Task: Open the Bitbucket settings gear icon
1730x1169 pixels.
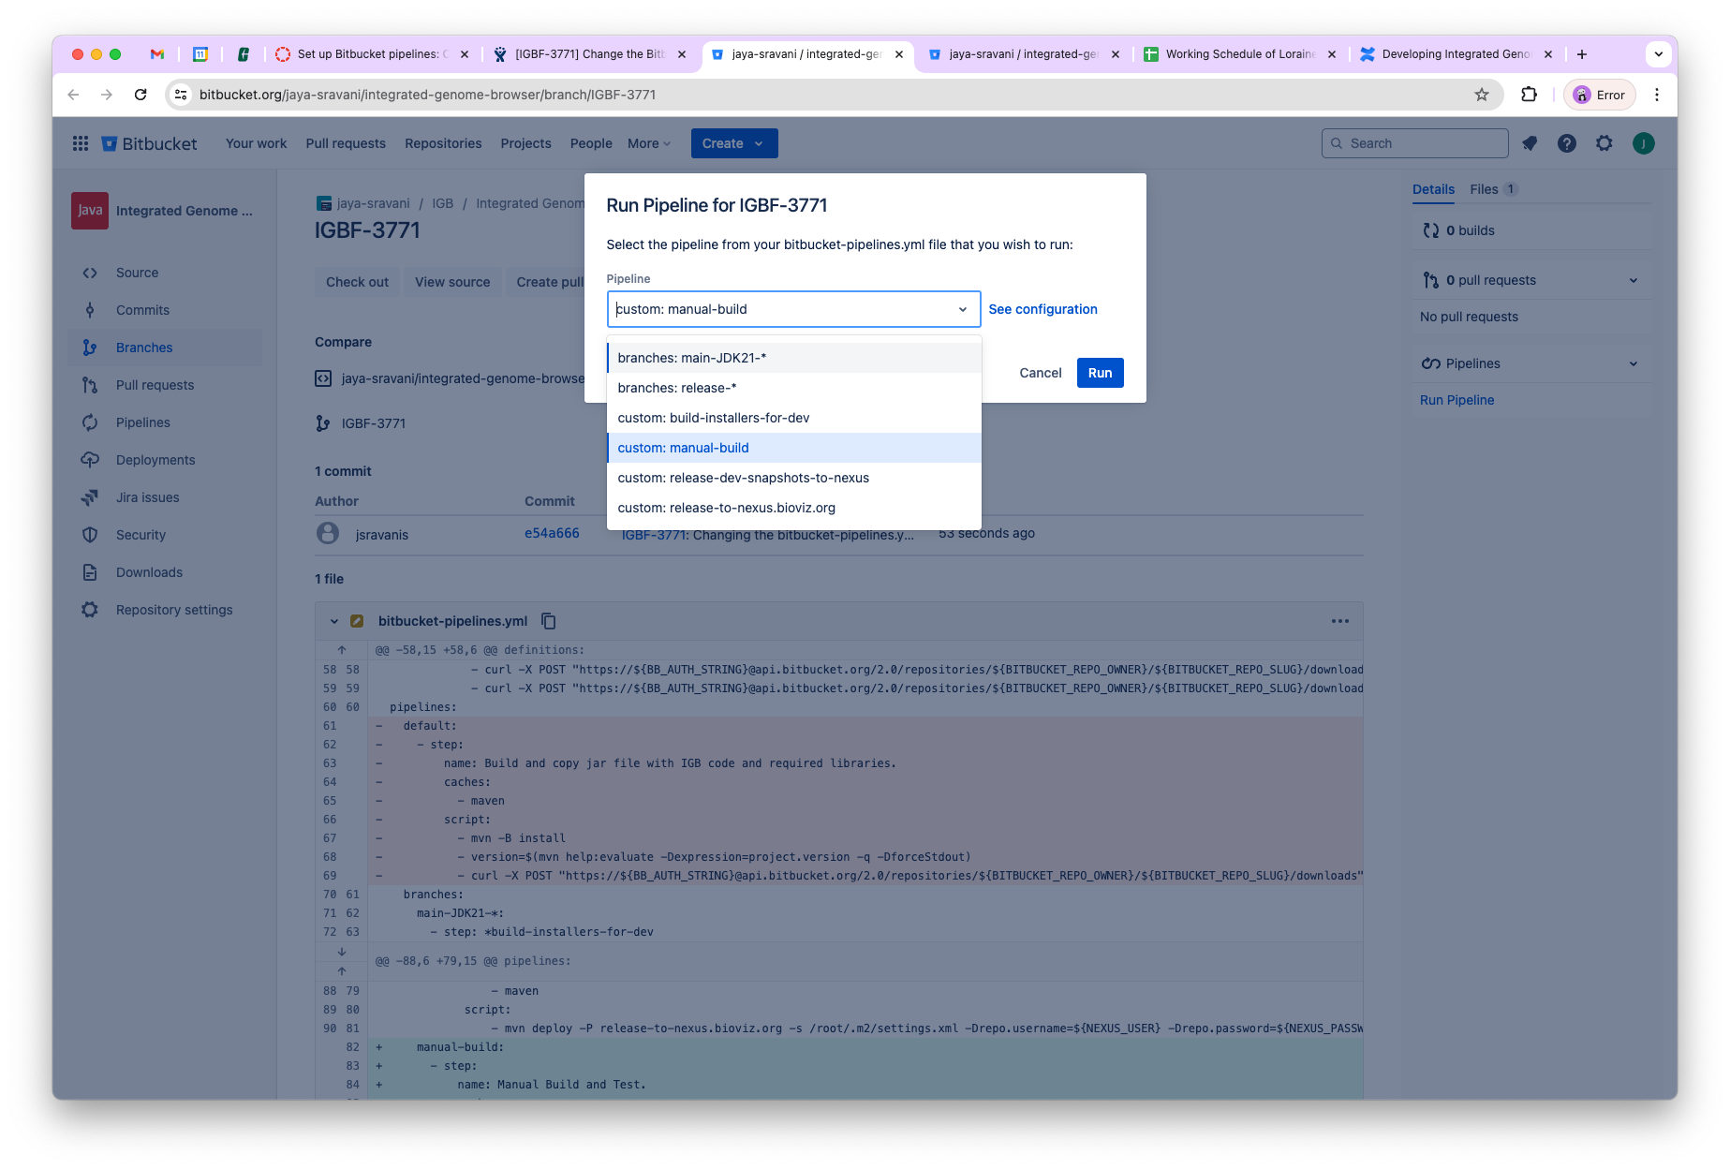Action: coord(1604,143)
